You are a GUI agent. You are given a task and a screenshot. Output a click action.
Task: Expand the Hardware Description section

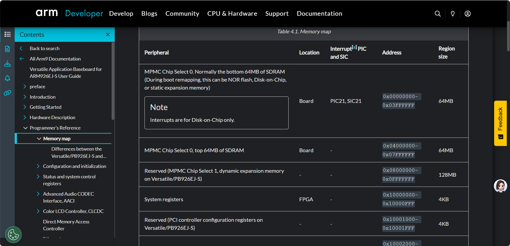point(25,117)
